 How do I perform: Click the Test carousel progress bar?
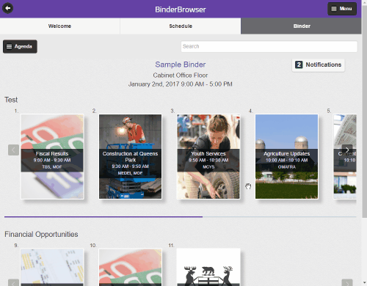coord(181,216)
